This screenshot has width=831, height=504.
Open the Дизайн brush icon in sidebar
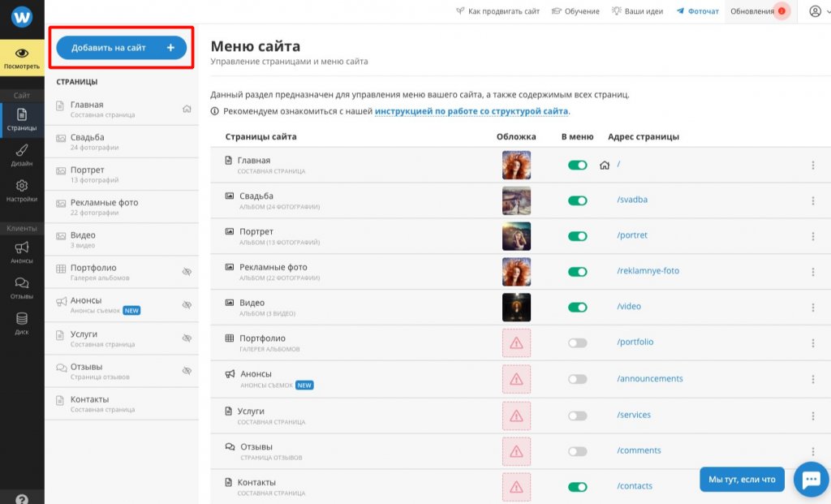[22, 150]
